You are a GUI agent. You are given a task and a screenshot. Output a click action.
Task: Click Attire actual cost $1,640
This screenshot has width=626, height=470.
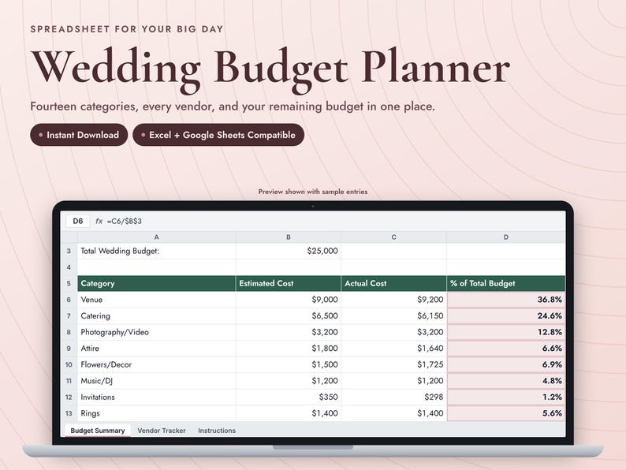(x=393, y=349)
